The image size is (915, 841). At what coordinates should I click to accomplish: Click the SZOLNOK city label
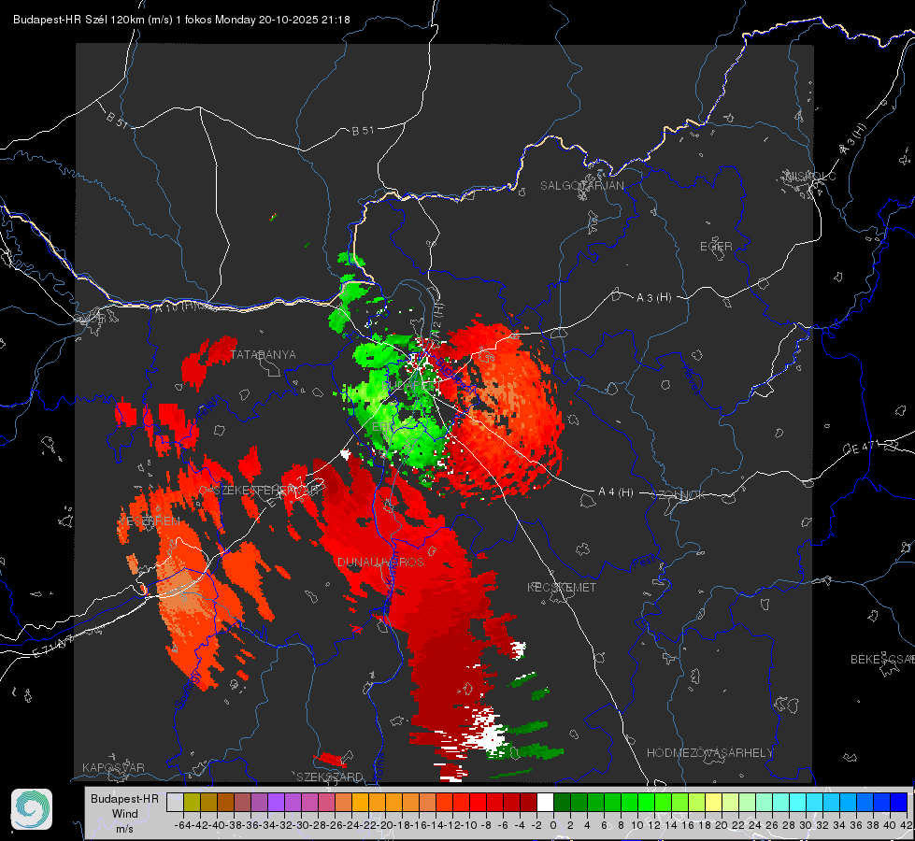pos(679,495)
